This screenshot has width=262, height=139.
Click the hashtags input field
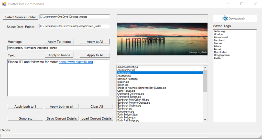coord(58,48)
